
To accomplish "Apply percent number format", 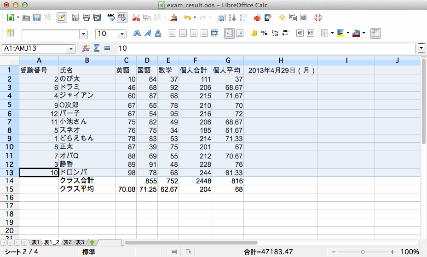I will click(x=264, y=33).
